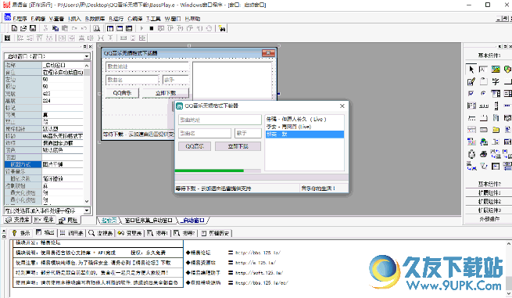512x298 pixels.
Task: Expand the 基本组件2 section
Action: pyautogui.click(x=489, y=184)
